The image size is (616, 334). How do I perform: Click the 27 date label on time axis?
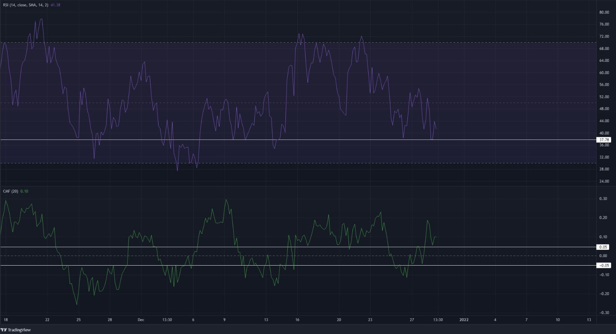412,319
